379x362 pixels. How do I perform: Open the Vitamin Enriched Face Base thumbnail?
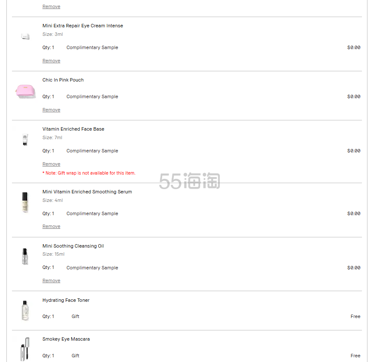click(25, 140)
